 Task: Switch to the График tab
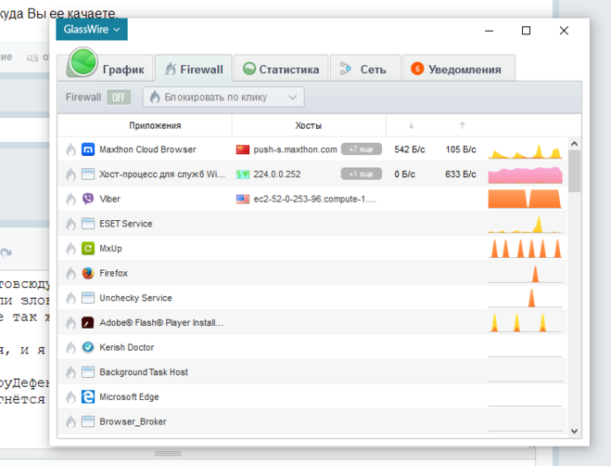click(105, 69)
